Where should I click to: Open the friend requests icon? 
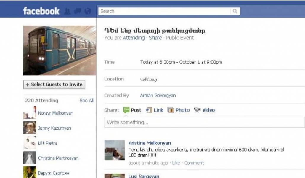tap(67, 11)
